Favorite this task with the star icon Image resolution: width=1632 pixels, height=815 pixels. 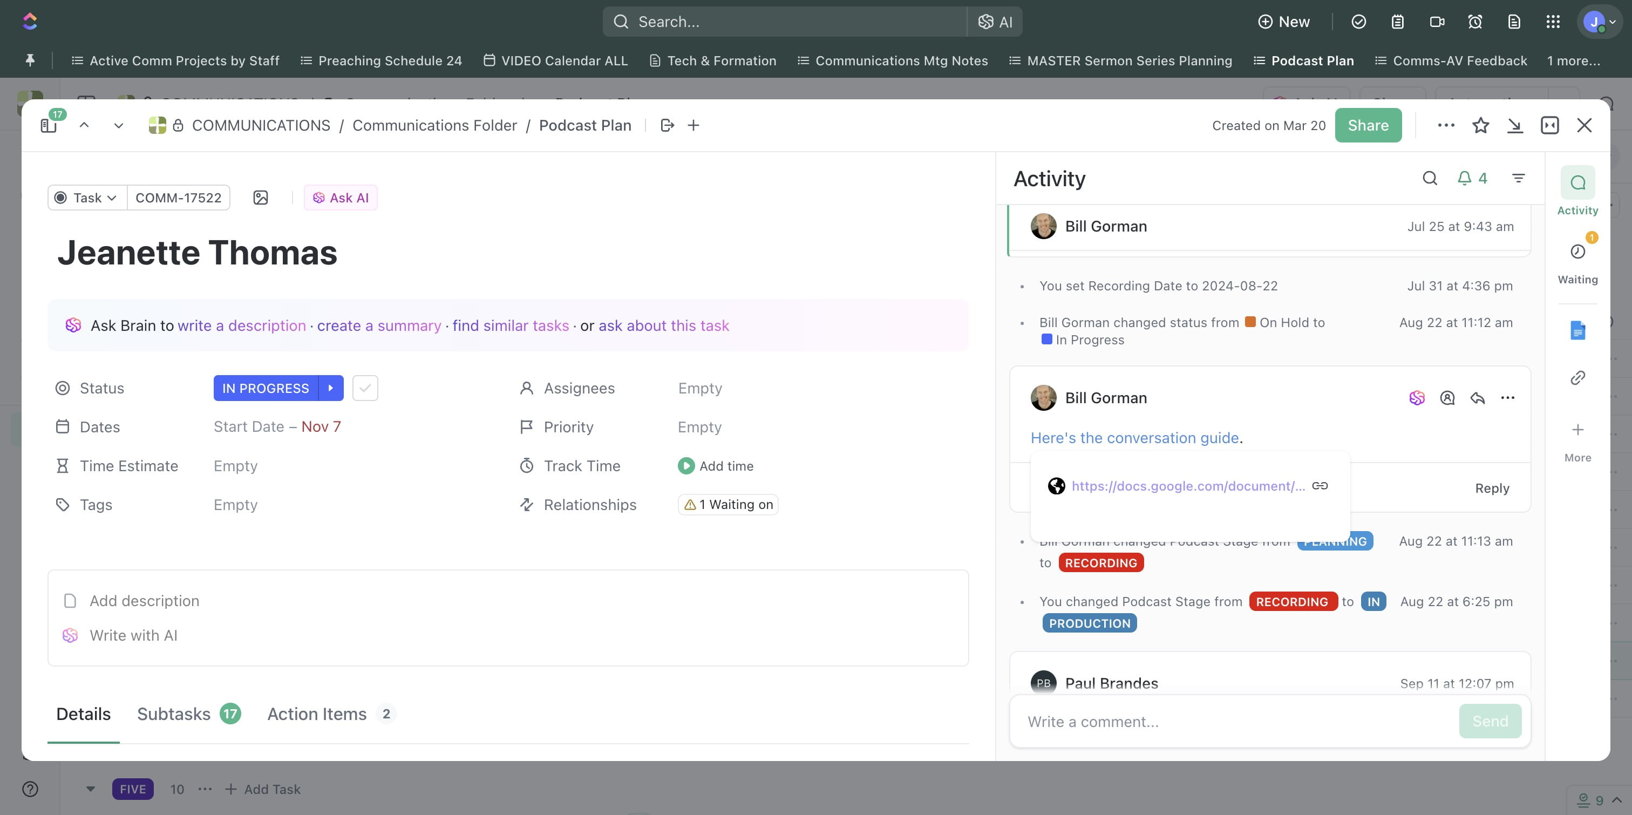coord(1480,125)
